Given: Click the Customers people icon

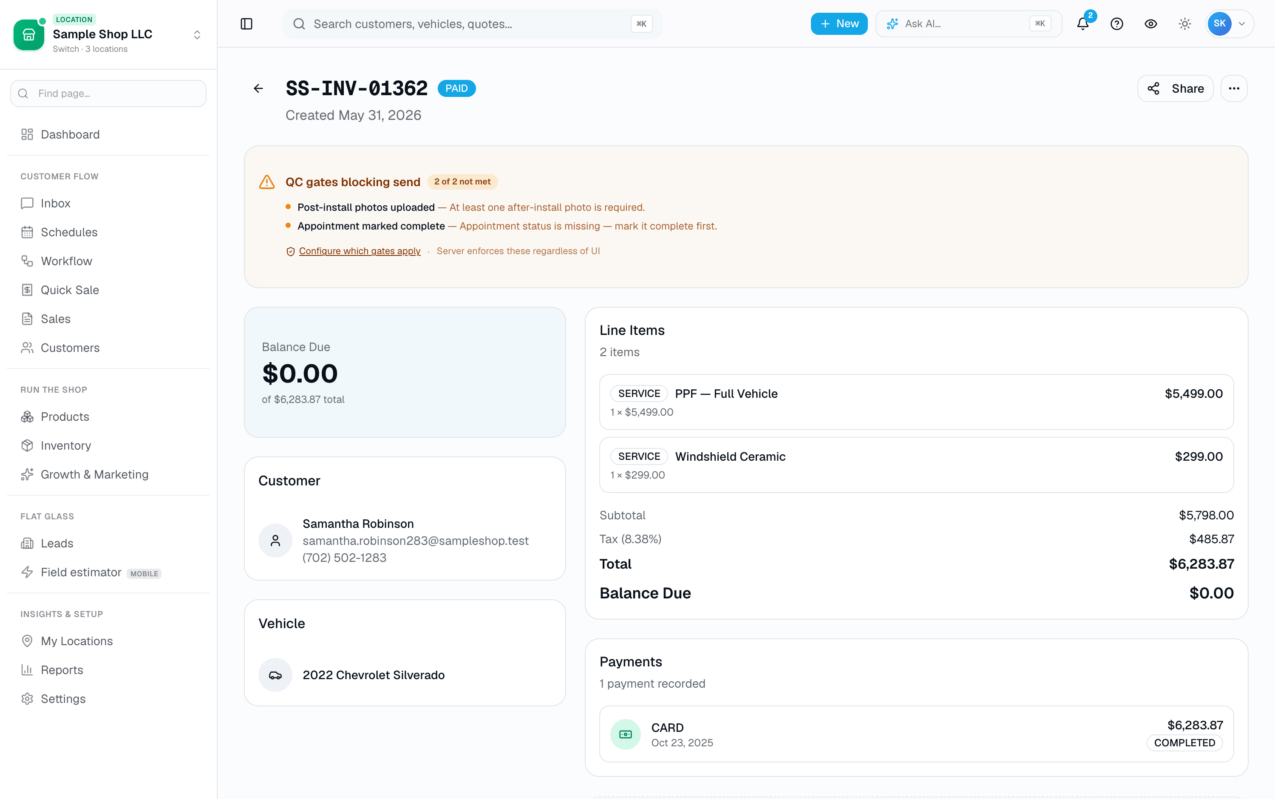Looking at the screenshot, I should click(x=27, y=348).
